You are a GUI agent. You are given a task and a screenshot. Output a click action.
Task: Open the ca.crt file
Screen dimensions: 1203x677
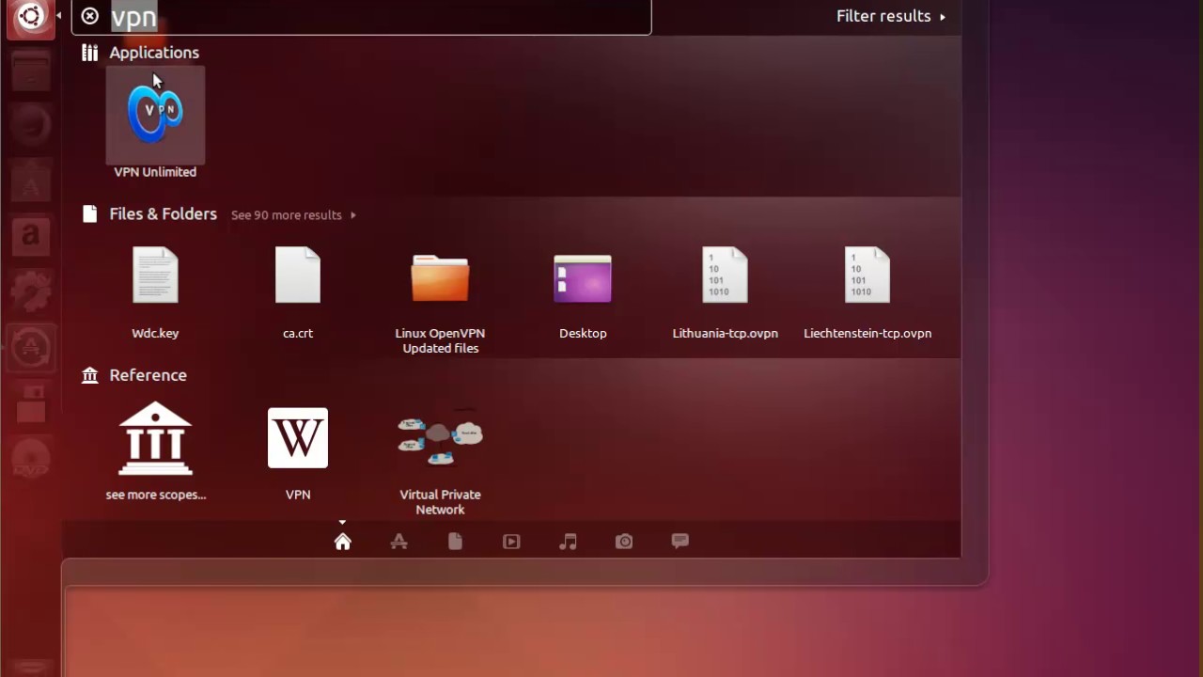(x=298, y=292)
